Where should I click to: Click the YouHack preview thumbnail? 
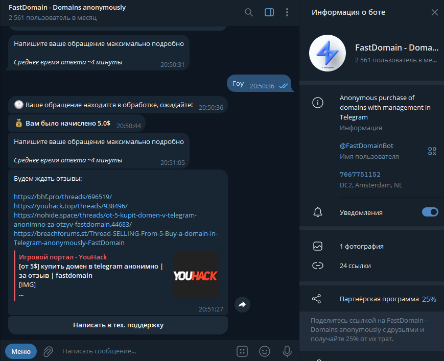point(196,275)
